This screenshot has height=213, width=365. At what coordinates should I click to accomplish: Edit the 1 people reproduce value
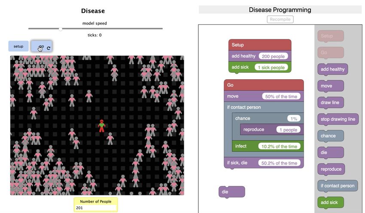[x=289, y=129]
